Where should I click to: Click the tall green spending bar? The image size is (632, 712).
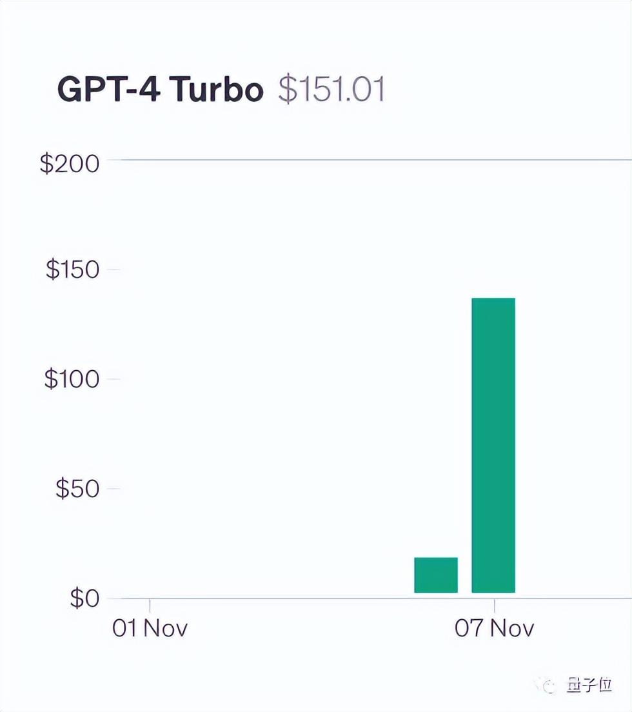[x=493, y=445]
